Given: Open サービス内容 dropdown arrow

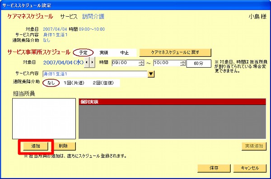Looking at the screenshot, I should pos(151,74).
